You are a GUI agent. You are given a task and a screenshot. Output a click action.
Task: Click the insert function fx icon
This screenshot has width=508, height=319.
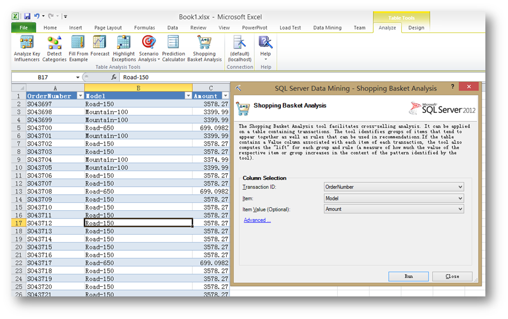pyautogui.click(x=114, y=77)
